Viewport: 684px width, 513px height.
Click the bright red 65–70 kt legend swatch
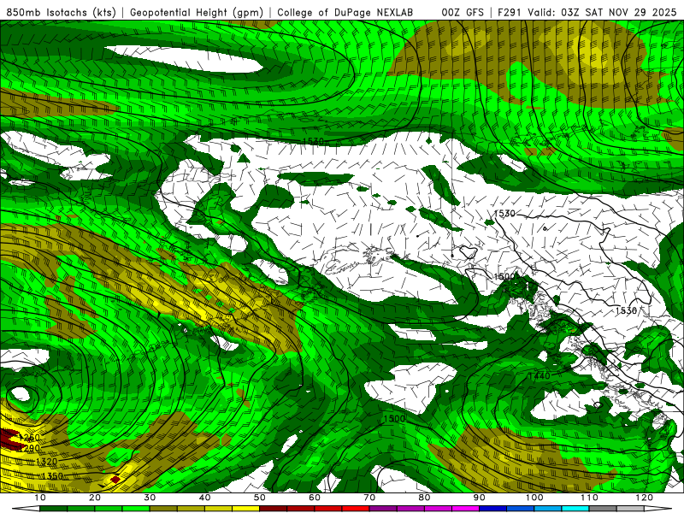click(x=356, y=509)
